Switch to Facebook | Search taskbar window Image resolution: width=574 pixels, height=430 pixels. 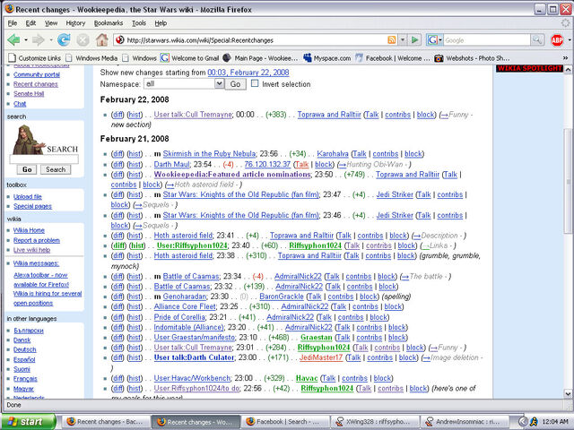[x=284, y=422]
